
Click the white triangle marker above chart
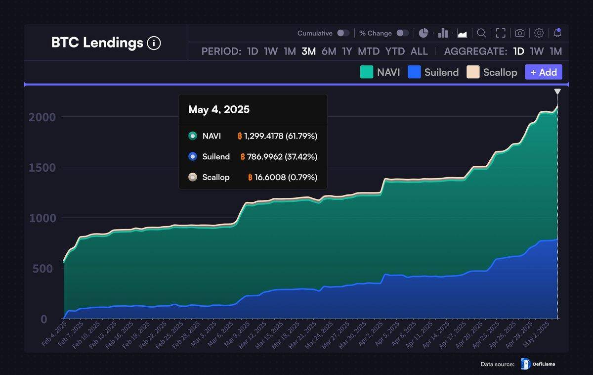(557, 92)
